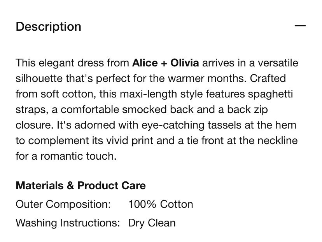
Task: Click 'back zip' text in the paragraph
Action: tap(247, 110)
